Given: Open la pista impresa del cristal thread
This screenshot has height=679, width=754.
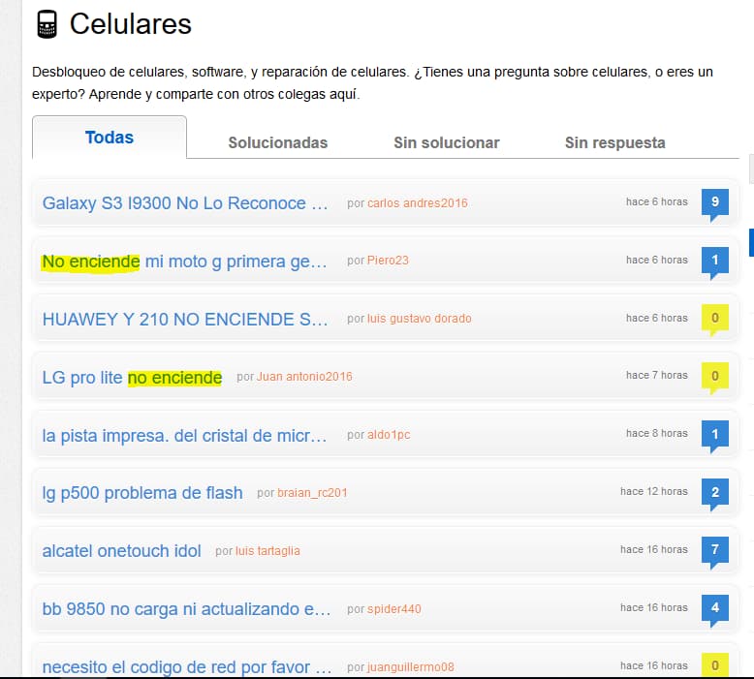Looking at the screenshot, I should tap(185, 435).
